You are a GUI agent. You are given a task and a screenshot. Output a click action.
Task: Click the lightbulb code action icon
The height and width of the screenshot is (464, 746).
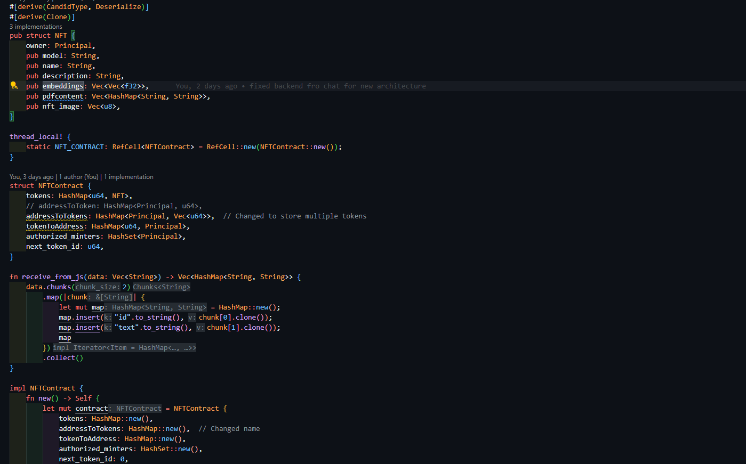[x=14, y=86]
